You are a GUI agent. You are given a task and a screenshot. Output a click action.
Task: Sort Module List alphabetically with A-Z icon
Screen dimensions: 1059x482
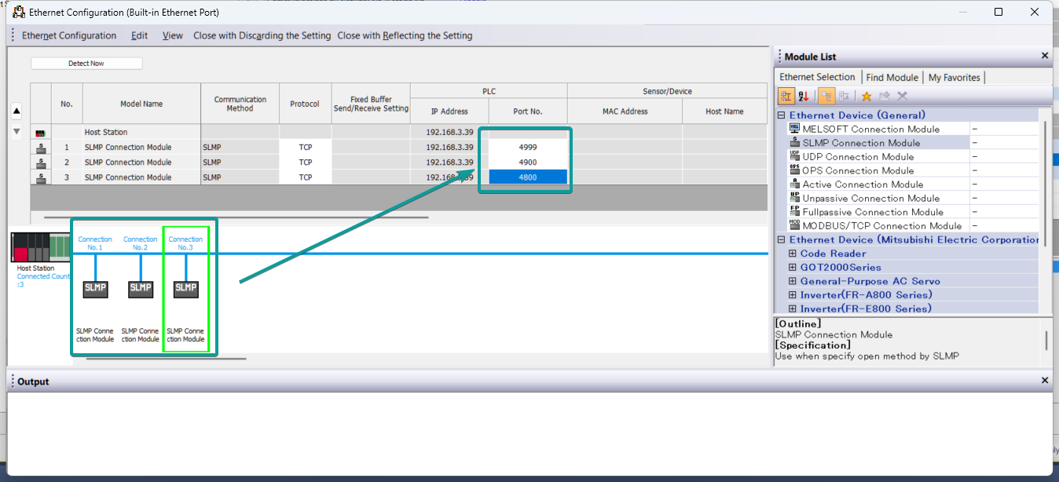(x=803, y=96)
